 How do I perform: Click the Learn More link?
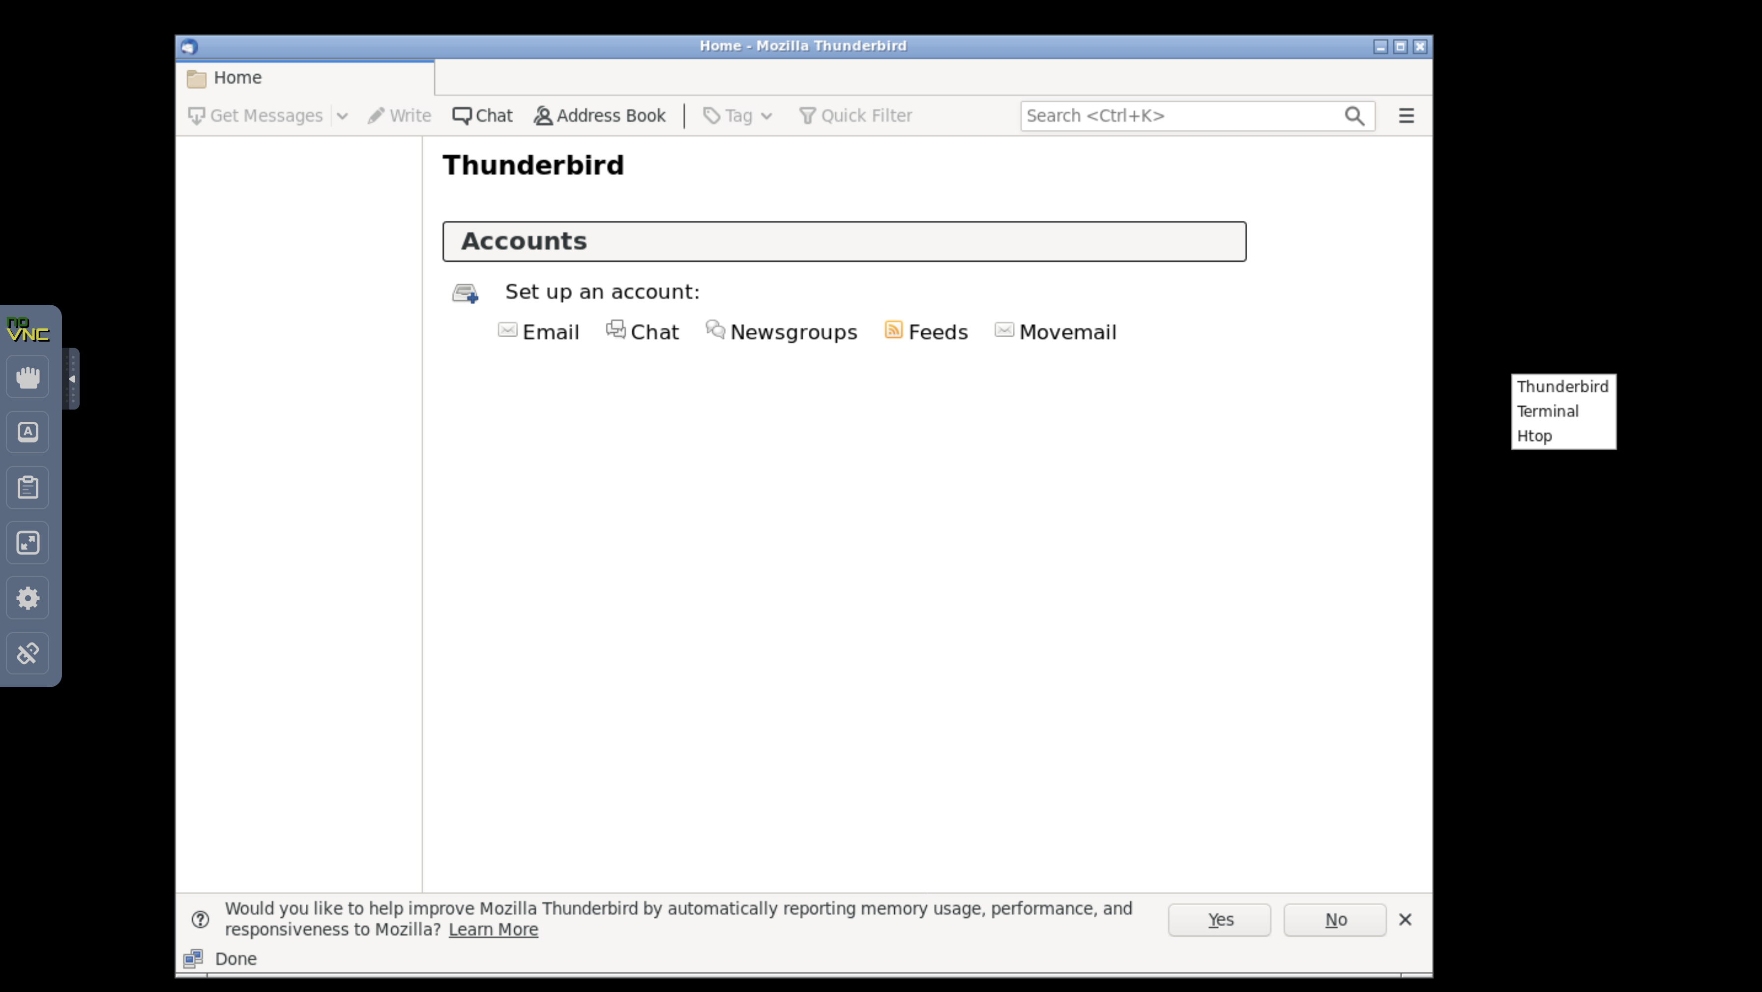coord(493,930)
